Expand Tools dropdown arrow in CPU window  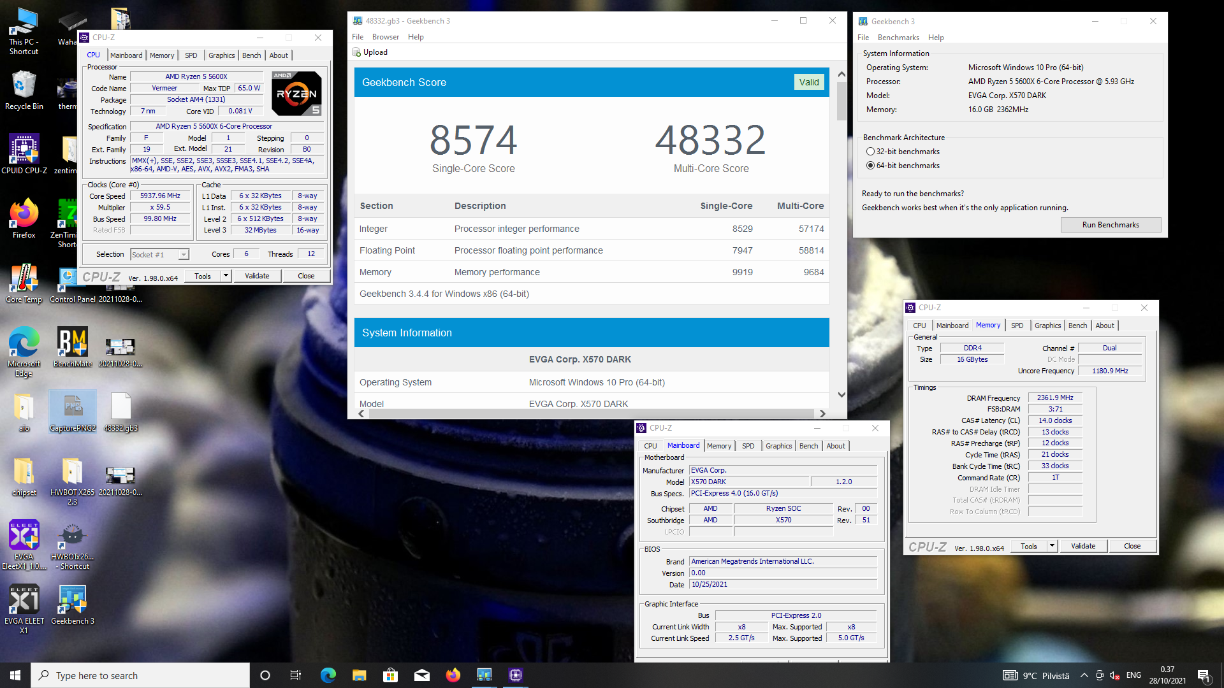226,276
